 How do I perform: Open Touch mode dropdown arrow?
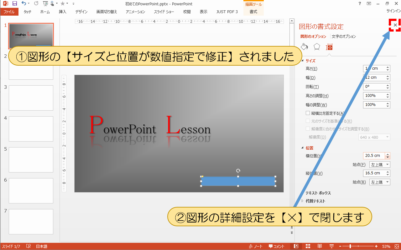click(x=56, y=4)
